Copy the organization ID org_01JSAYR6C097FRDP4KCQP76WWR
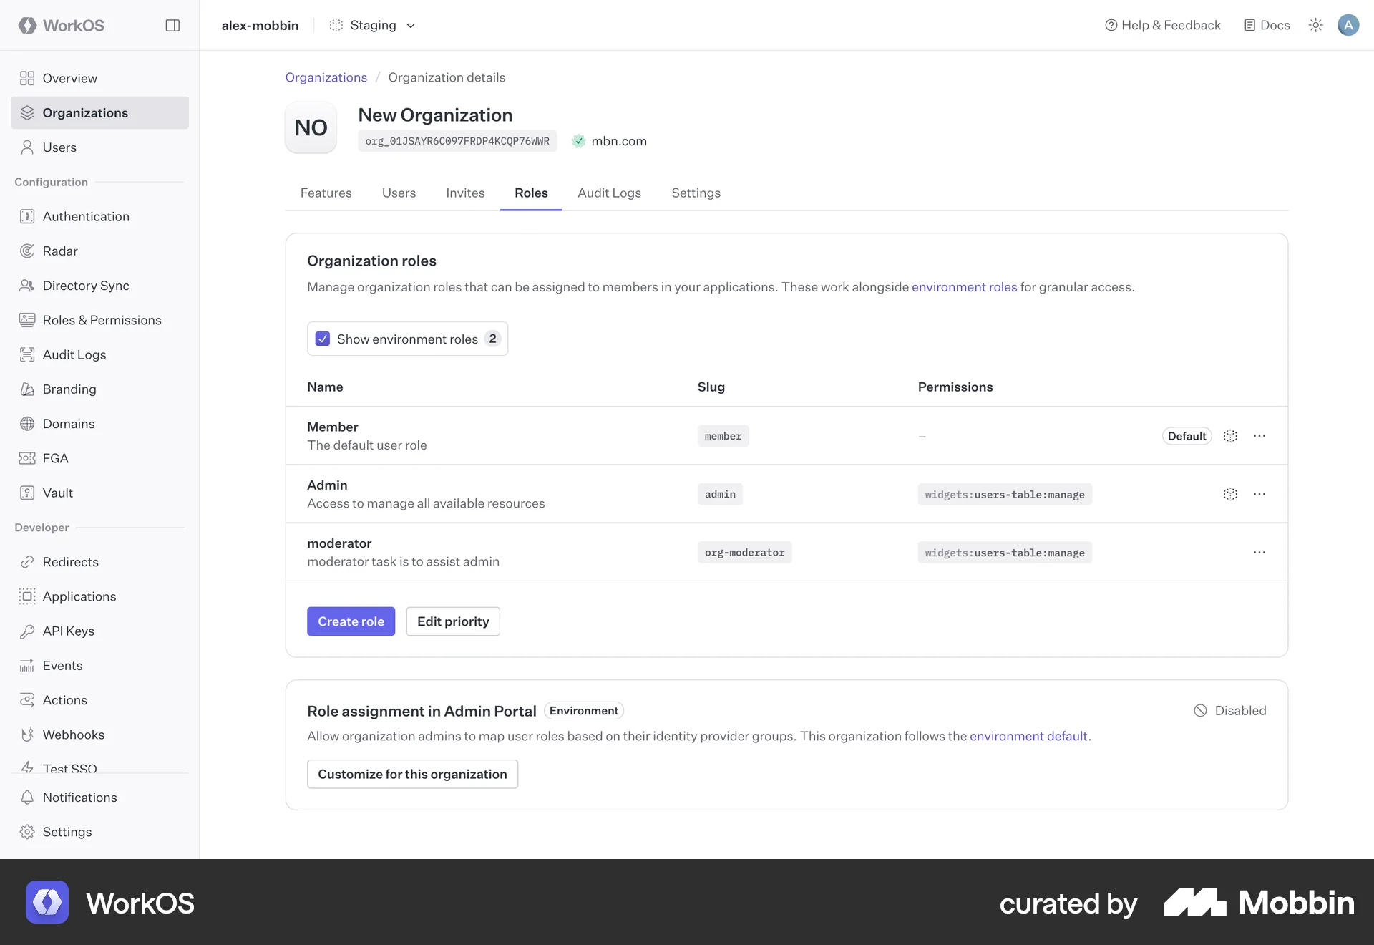Image resolution: width=1374 pixels, height=945 pixels. click(x=457, y=140)
